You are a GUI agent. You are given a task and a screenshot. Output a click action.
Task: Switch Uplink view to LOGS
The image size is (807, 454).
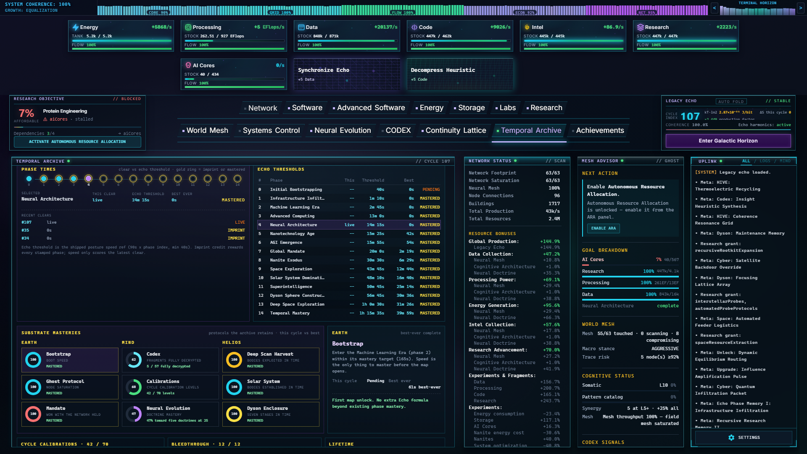click(765, 161)
